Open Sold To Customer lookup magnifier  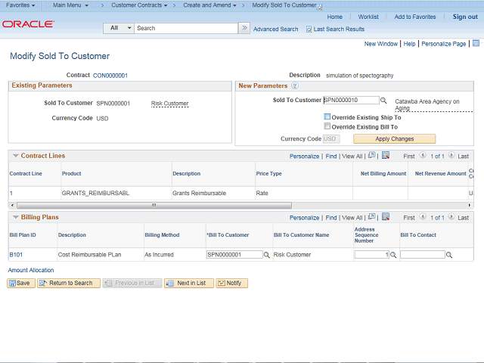tap(383, 101)
